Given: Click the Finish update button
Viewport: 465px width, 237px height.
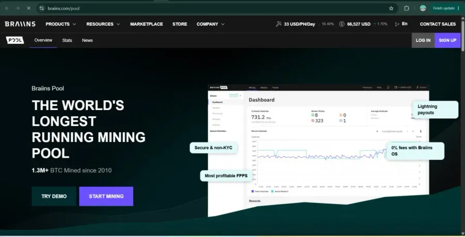Looking at the screenshot, I should 446,8.
